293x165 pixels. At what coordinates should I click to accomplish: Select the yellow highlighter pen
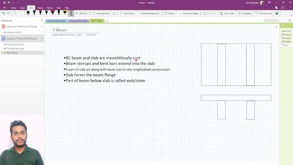pos(65,13)
